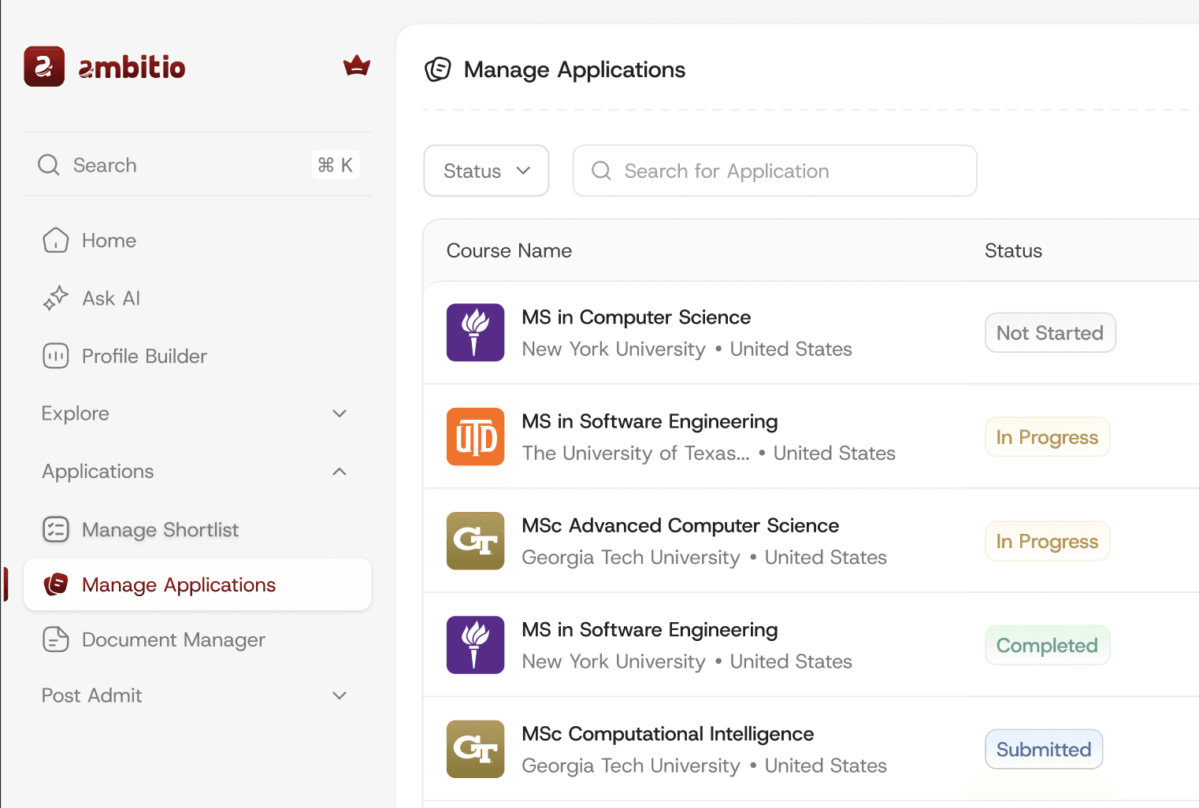Click the ambitio logo icon
The image size is (1199, 808).
(44, 67)
